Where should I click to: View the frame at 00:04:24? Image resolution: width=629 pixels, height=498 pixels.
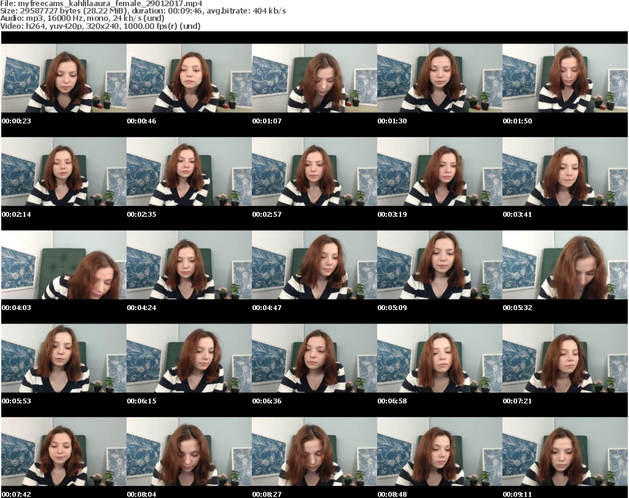189,265
